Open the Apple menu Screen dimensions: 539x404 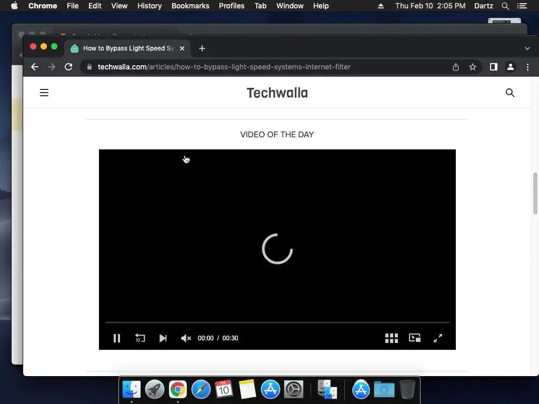tap(14, 6)
